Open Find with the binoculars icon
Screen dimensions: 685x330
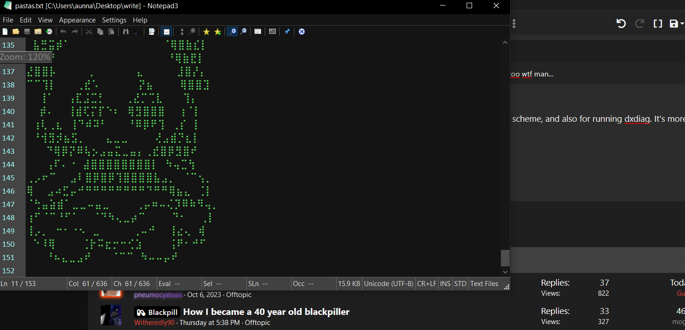pyautogui.click(x=125, y=32)
